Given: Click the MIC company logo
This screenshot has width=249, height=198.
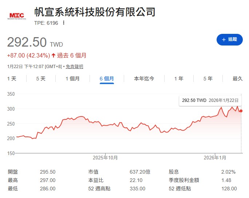Looking at the screenshot, I should click(x=17, y=16).
